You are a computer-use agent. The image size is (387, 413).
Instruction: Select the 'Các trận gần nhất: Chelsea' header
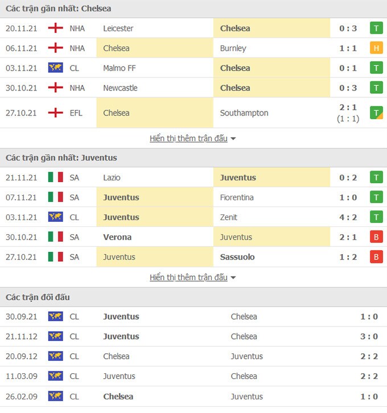58,9
